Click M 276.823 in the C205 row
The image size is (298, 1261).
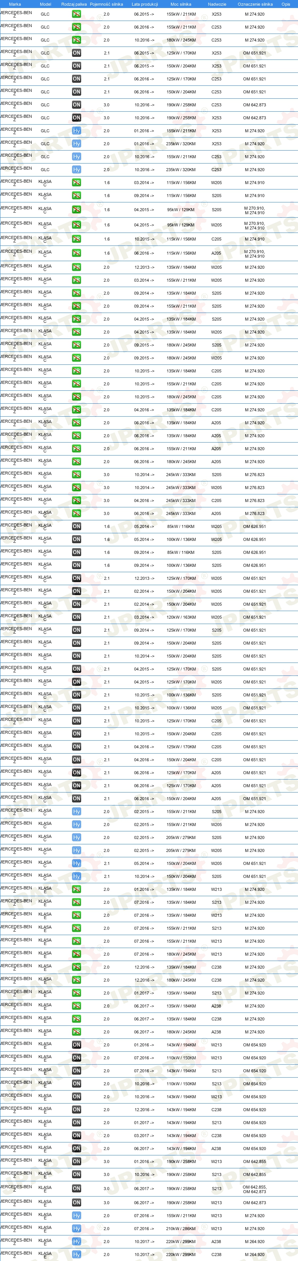(x=255, y=501)
